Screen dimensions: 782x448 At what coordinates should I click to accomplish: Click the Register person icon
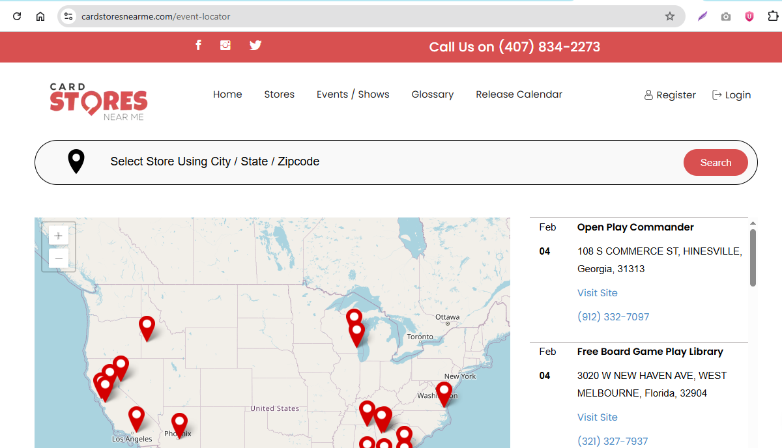[x=648, y=94]
